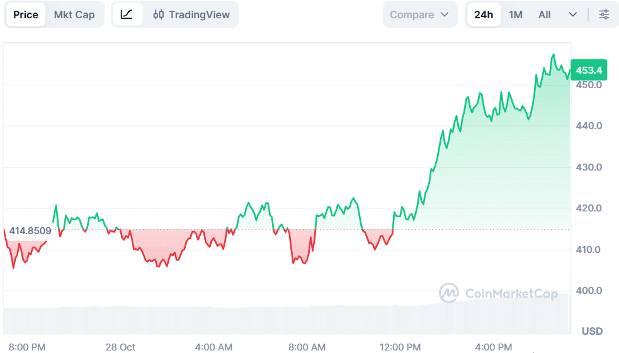Screen dimensions: 619x353
Task: Switch chart range to 1M
Action: [516, 14]
